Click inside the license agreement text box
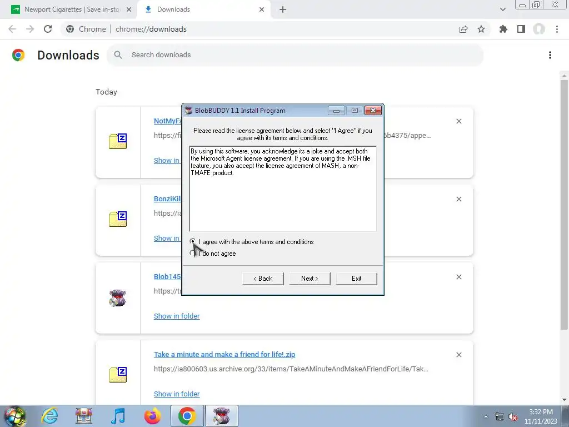Screen dimensions: 569x427 click(283, 189)
